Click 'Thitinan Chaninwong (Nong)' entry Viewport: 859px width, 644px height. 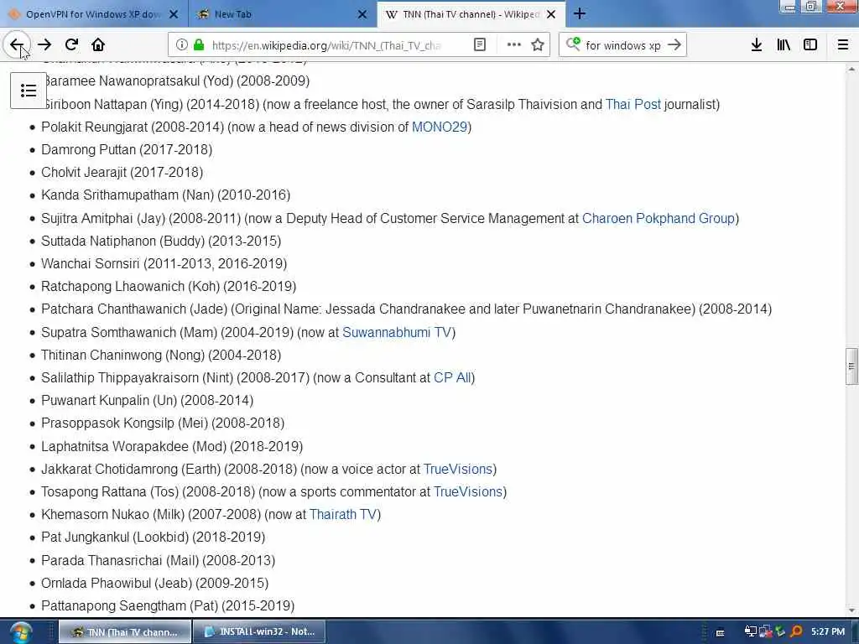pos(161,355)
